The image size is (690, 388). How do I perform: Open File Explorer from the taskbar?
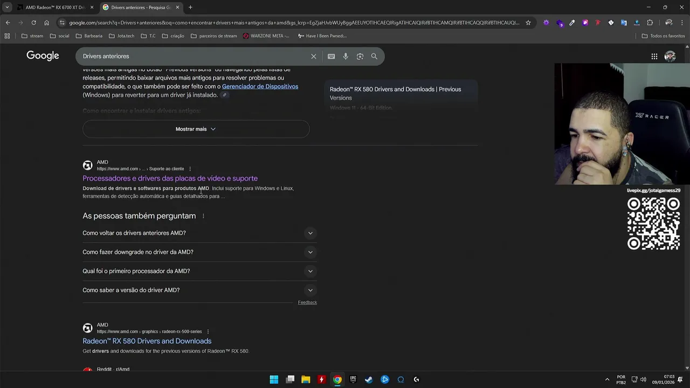pos(306,379)
